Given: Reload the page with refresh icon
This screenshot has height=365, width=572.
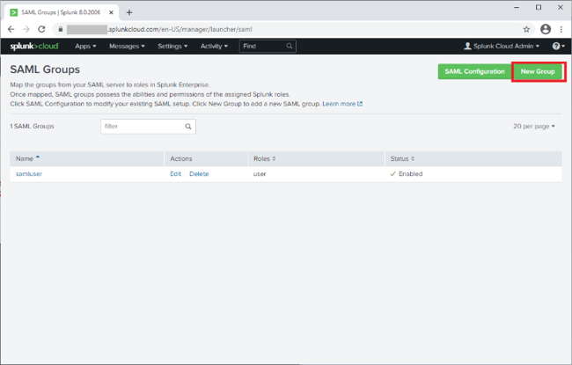Looking at the screenshot, I should (x=43, y=29).
